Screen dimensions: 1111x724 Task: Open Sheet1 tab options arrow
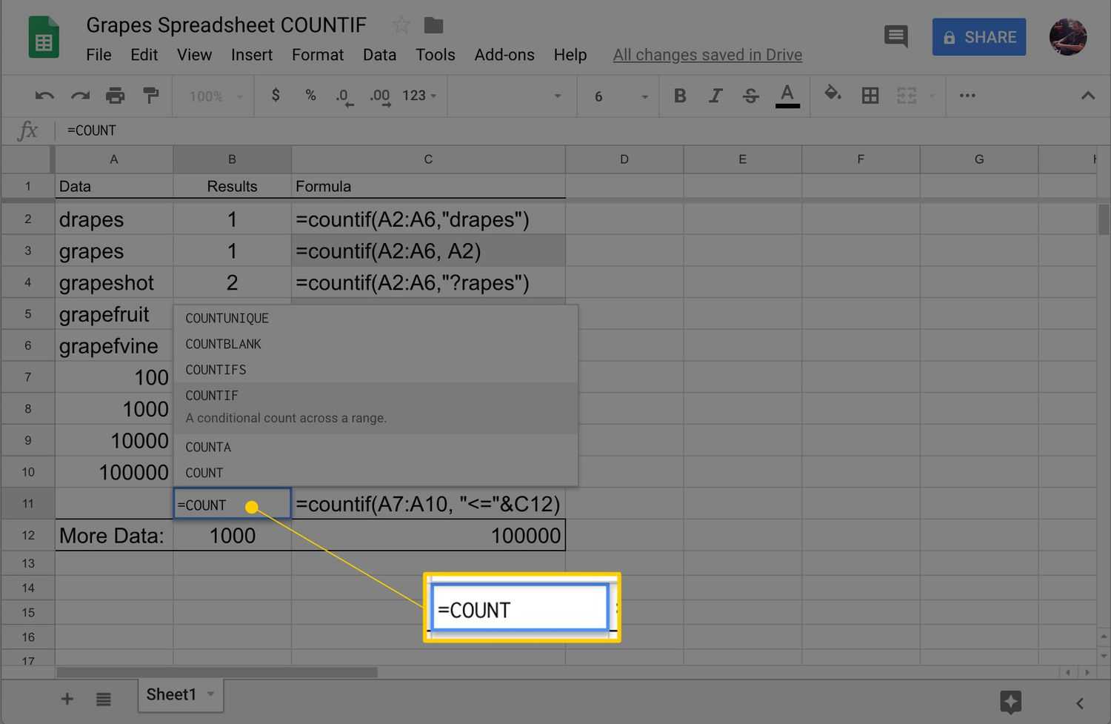tap(210, 694)
